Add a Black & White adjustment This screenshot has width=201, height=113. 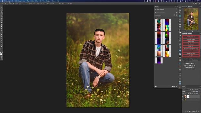[189, 66]
